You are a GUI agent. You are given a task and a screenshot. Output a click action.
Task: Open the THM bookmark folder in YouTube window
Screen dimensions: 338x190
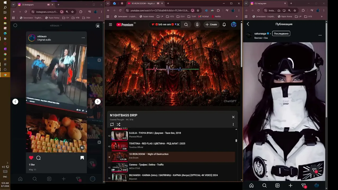click(x=192, y=16)
